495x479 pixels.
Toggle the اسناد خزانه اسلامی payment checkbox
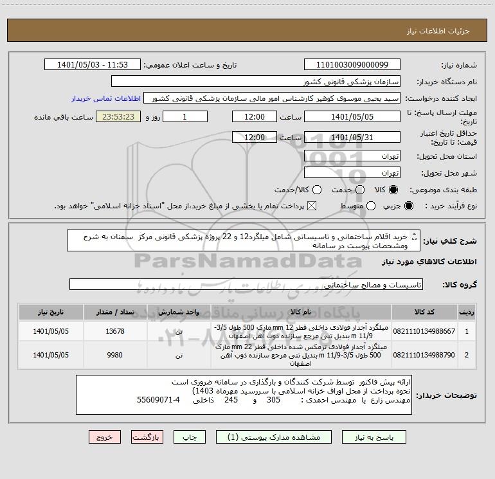pos(312,206)
